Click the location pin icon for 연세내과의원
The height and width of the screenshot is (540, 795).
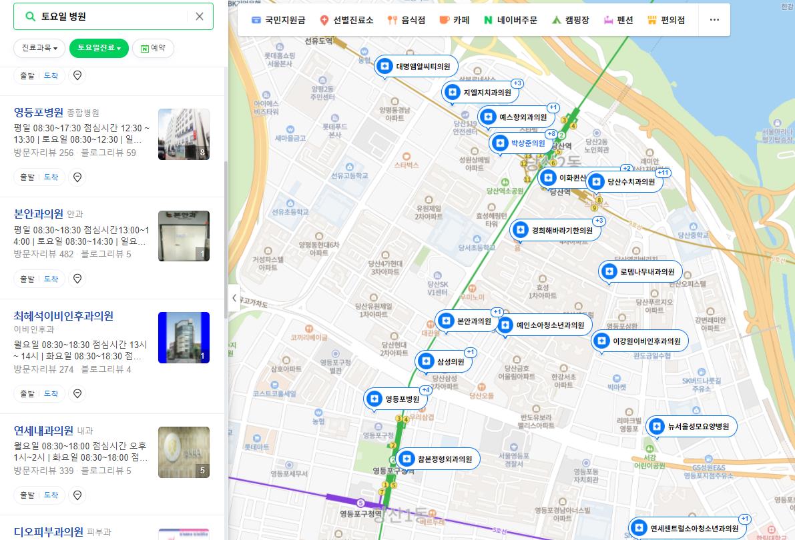pos(77,495)
